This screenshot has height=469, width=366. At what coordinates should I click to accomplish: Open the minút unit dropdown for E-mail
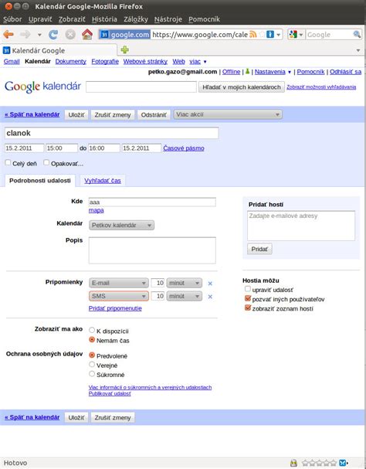pyautogui.click(x=185, y=283)
